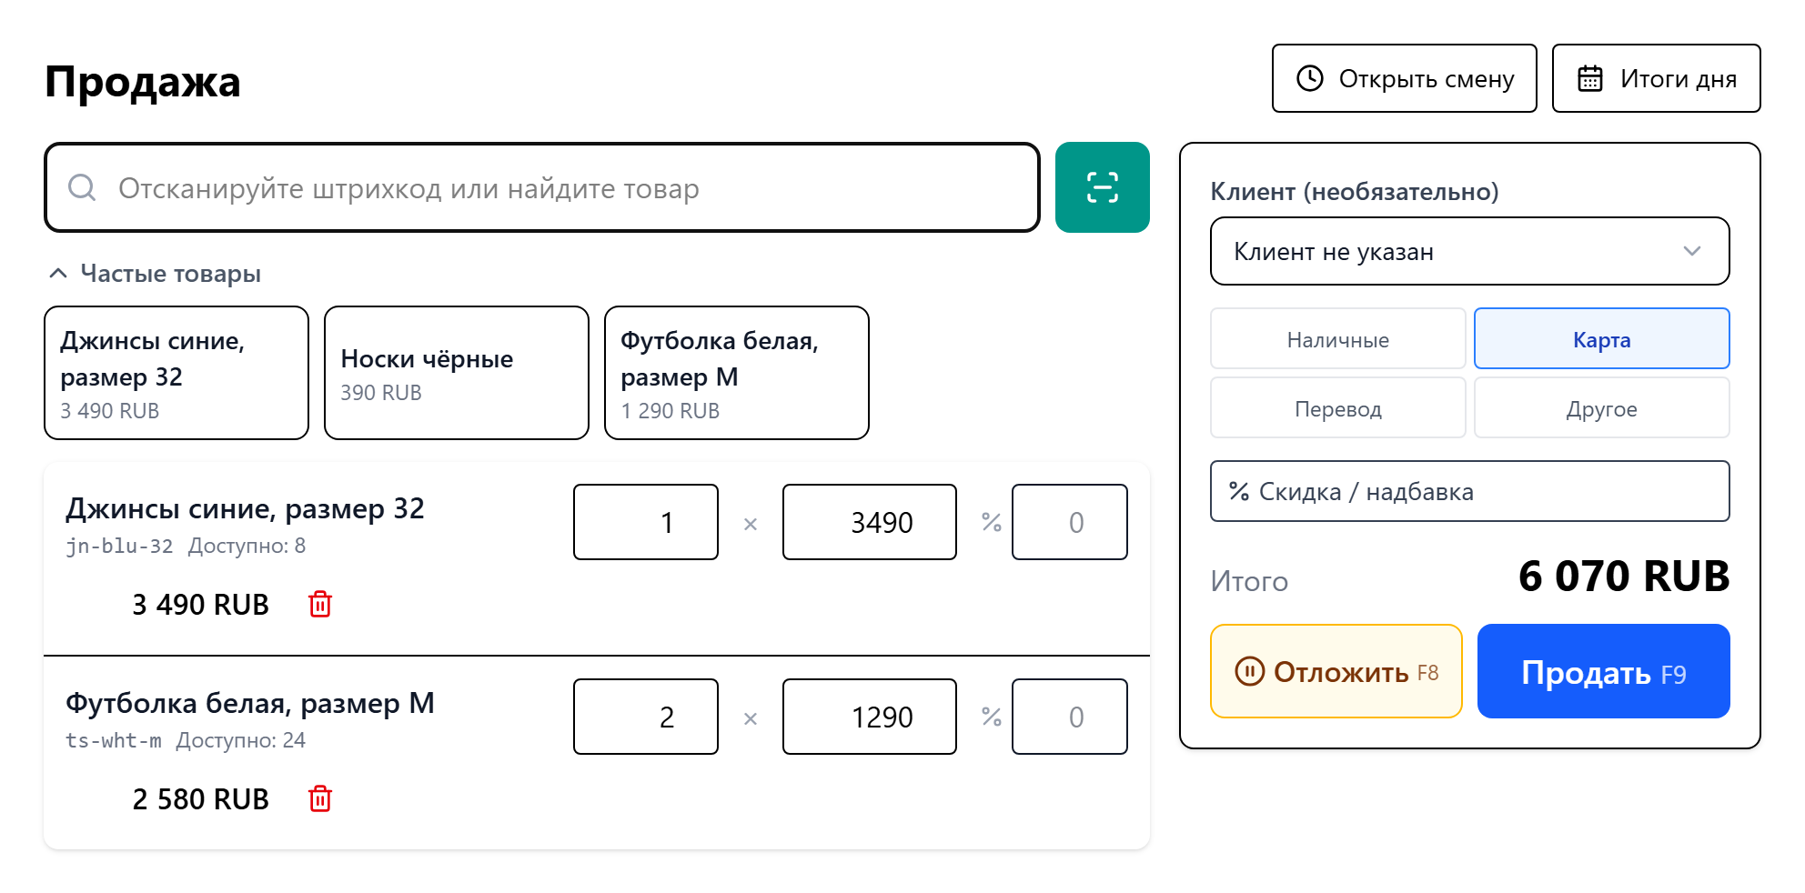Image resolution: width=1805 pixels, height=893 pixels.
Task: Click the search magnifier icon
Action: [x=82, y=187]
